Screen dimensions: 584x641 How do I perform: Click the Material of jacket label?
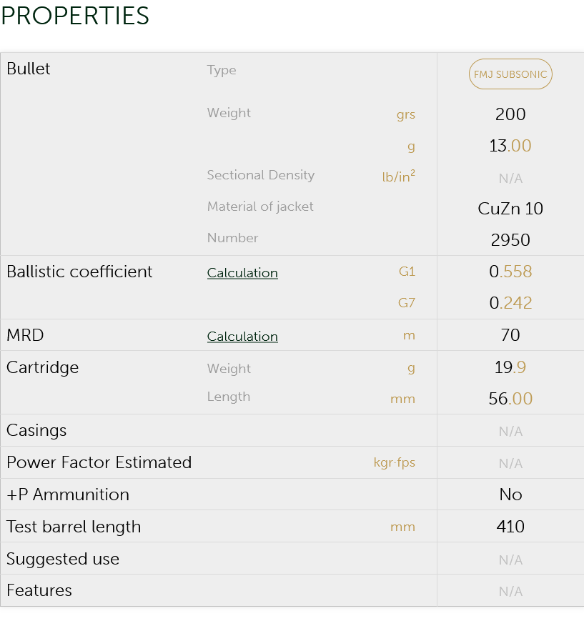click(260, 207)
